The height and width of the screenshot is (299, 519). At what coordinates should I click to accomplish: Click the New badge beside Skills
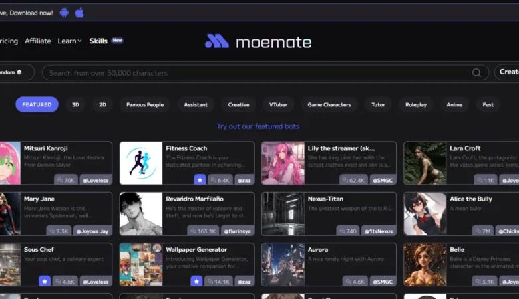(117, 40)
